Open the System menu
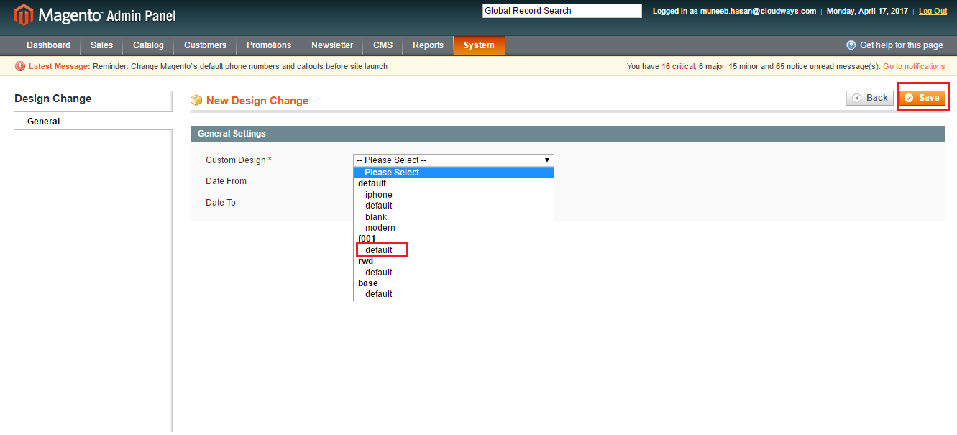Image resolution: width=957 pixels, height=435 pixels. [479, 45]
